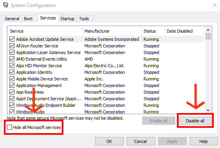
Task: Click the scrollbar down arrow
Action: pos(208,110)
